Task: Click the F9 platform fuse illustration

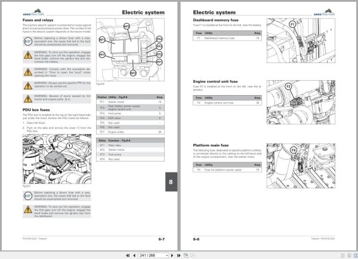Action: point(301,166)
